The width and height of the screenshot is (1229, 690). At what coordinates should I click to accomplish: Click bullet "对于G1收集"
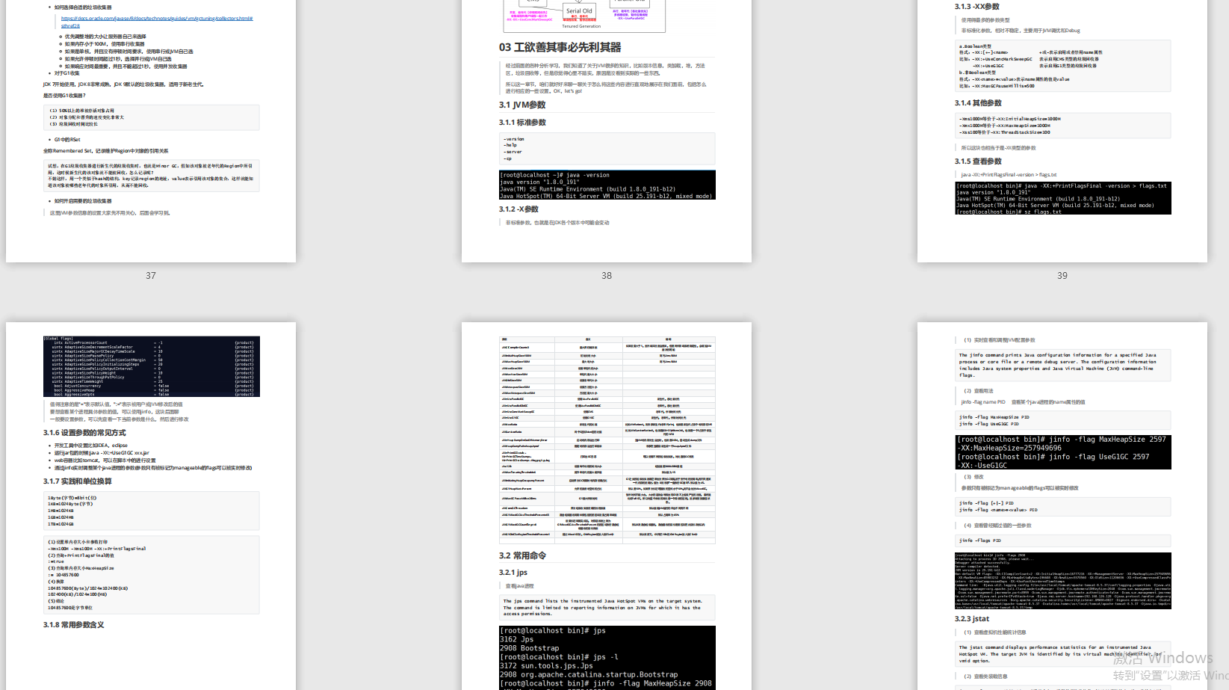pyautogui.click(x=67, y=73)
